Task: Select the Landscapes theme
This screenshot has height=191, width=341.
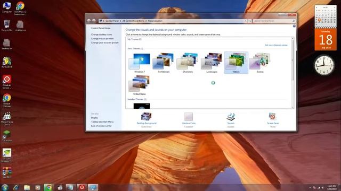Action: pos(212,63)
